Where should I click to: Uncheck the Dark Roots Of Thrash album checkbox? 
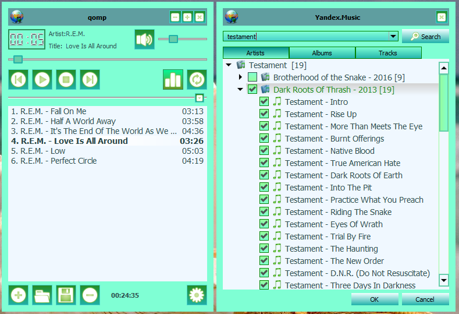(x=252, y=89)
